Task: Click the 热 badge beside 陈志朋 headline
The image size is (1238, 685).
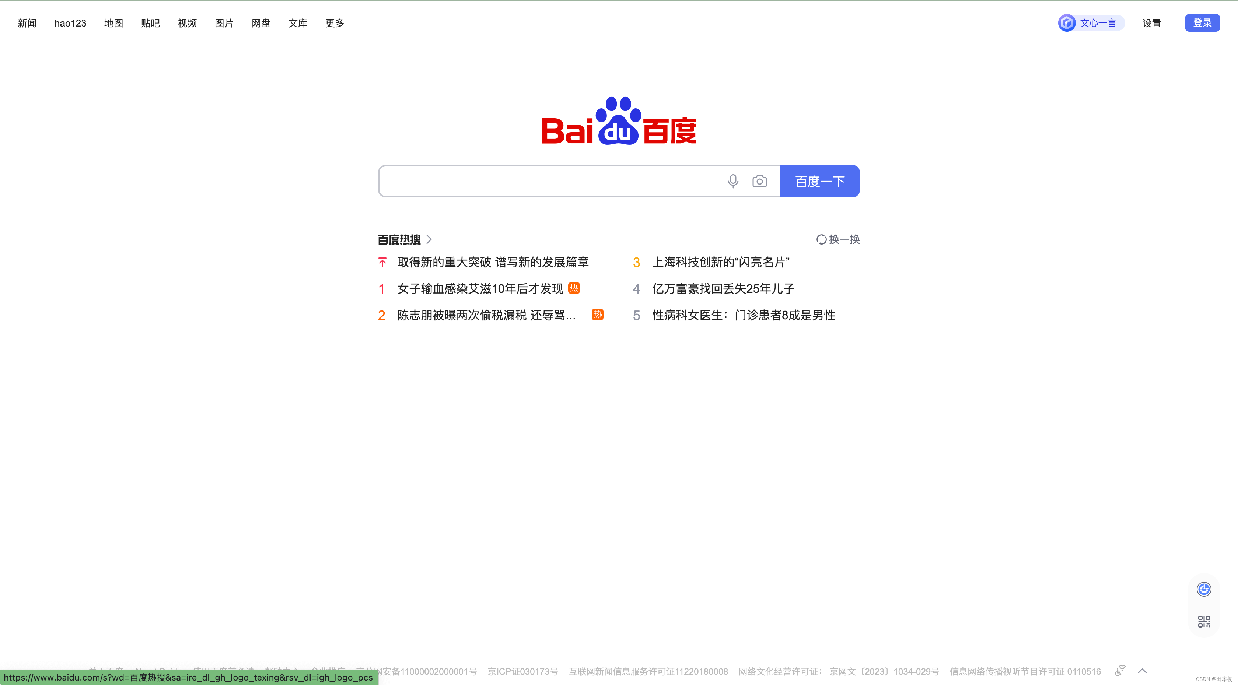Action: (597, 315)
